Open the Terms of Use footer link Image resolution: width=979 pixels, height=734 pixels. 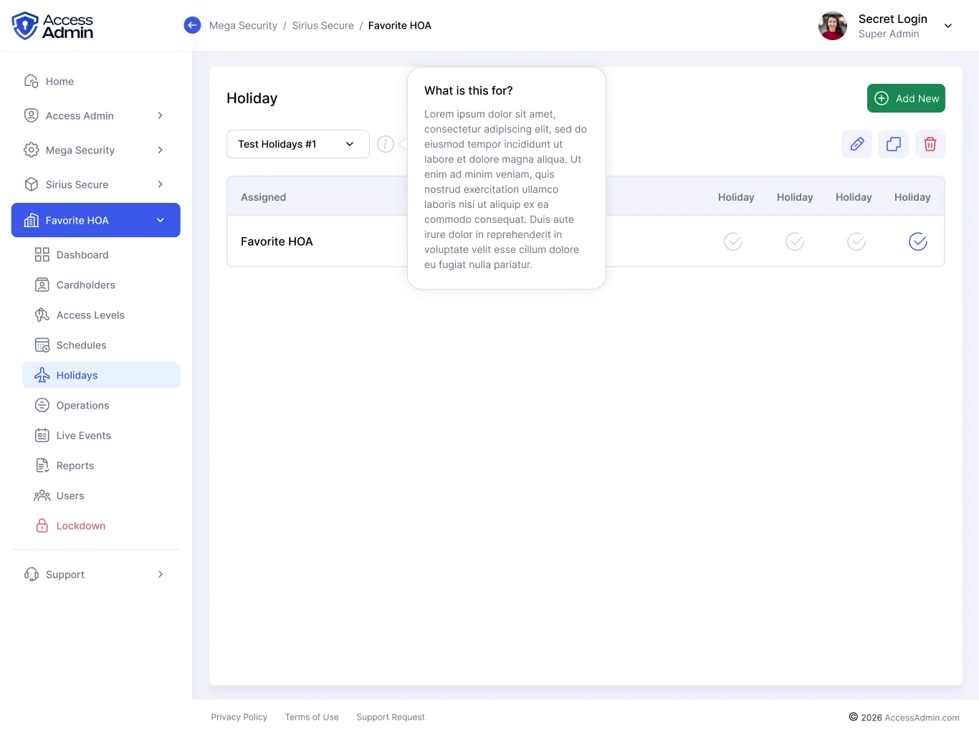[312, 717]
